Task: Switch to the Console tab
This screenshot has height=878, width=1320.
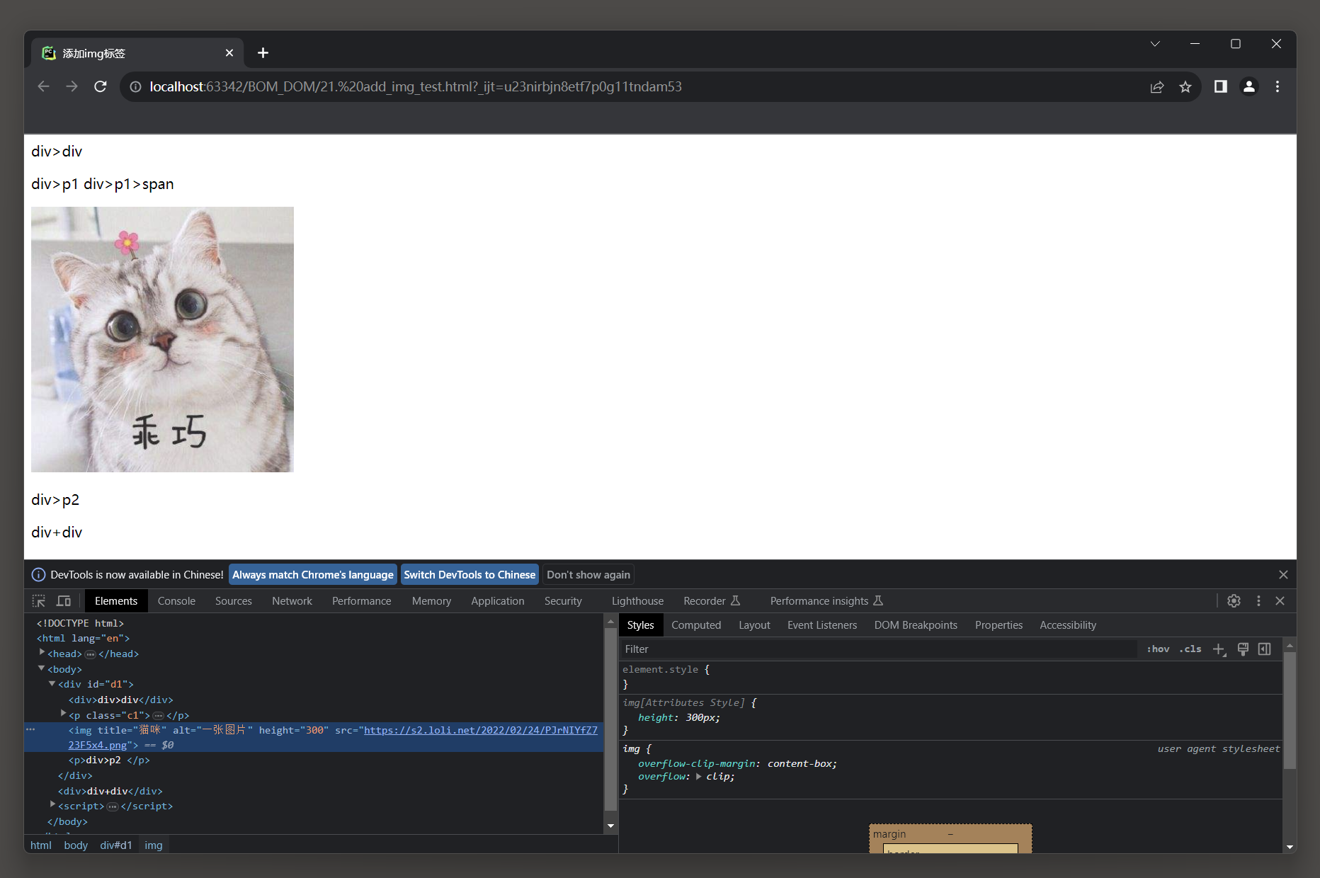Action: pyautogui.click(x=176, y=601)
